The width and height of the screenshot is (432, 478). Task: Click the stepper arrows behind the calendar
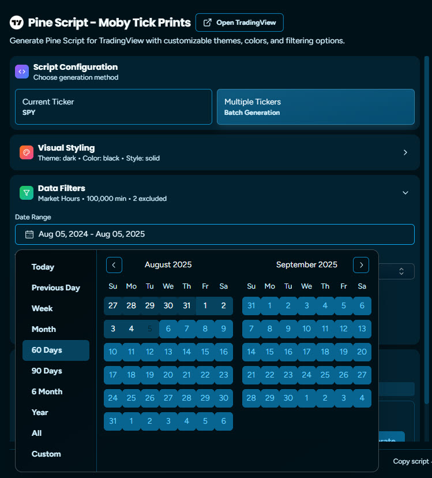click(x=401, y=271)
